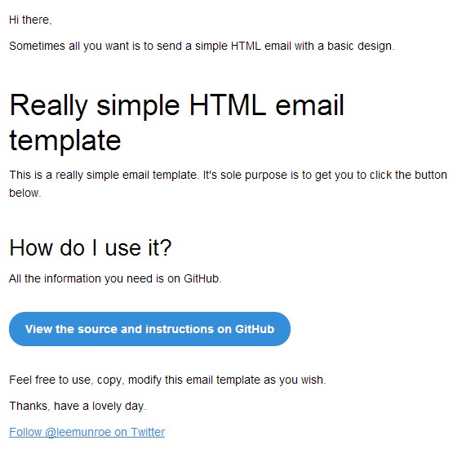Click the '@leemunroe' handle in the footer link
This screenshot has height=458, width=462.
tap(78, 432)
